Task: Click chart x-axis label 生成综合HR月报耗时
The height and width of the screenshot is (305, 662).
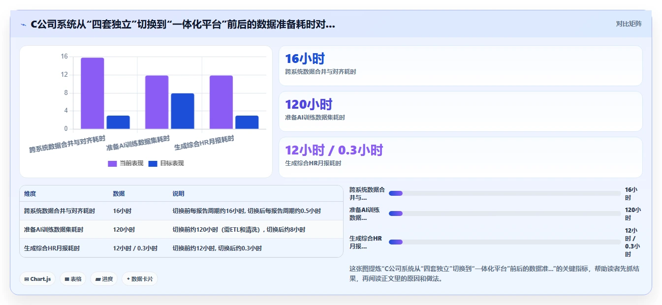Action: [204, 143]
